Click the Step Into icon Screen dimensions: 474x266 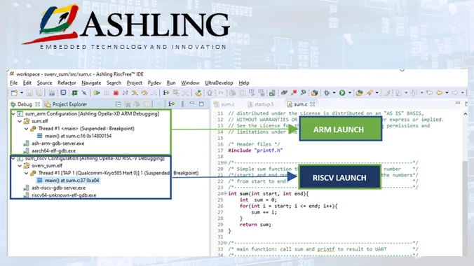[135, 93]
